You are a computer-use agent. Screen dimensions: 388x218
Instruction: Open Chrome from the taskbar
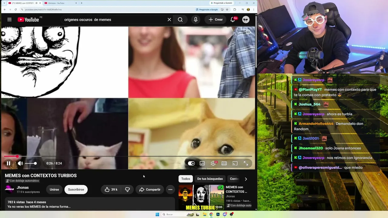coord(211,214)
